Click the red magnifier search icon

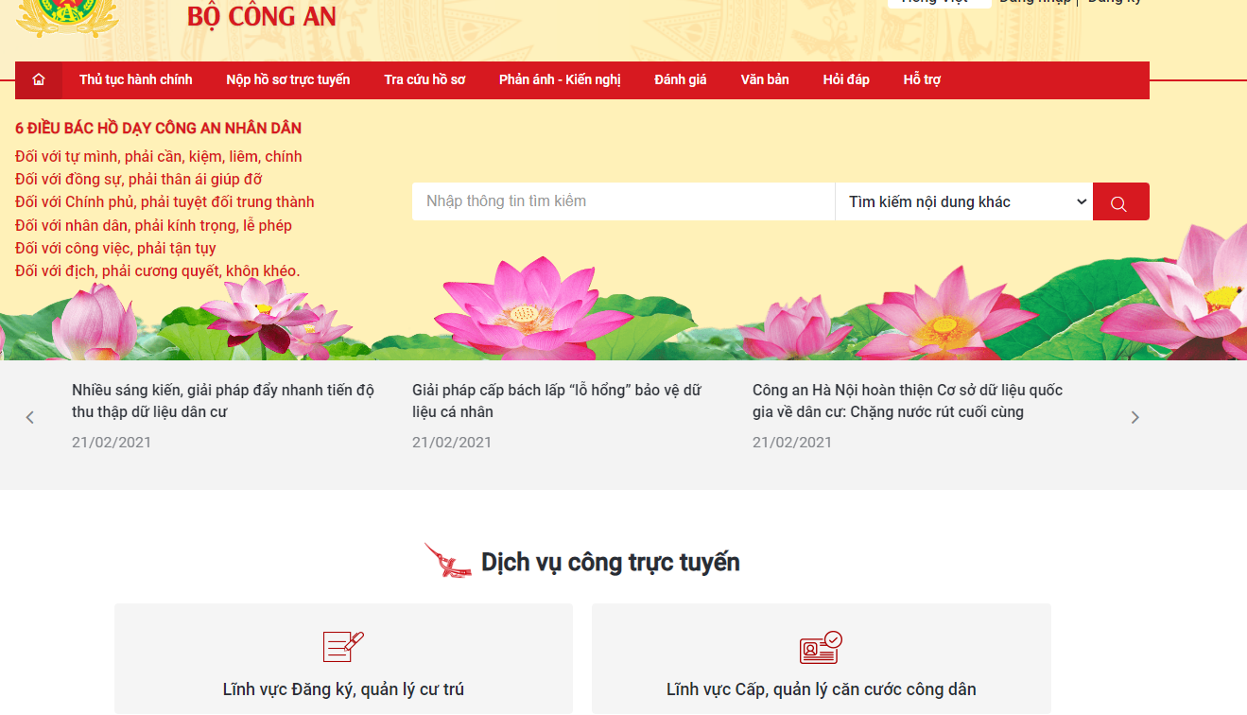[x=1120, y=201]
